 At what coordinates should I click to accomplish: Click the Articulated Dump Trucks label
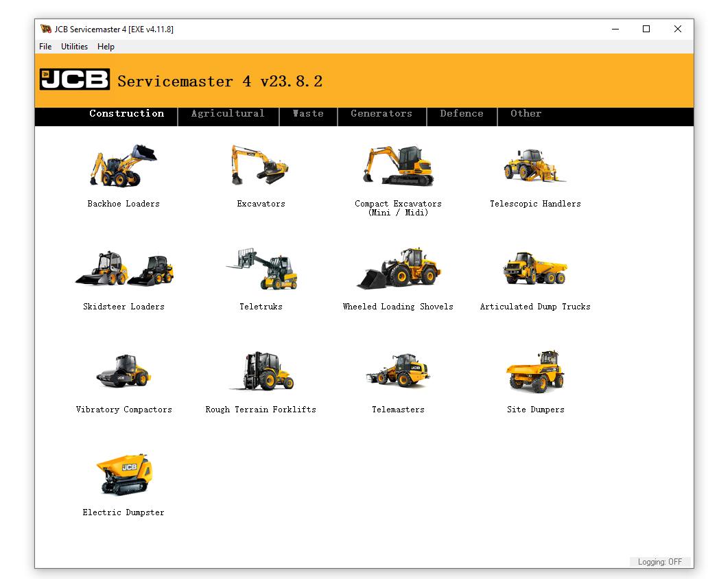click(x=535, y=307)
